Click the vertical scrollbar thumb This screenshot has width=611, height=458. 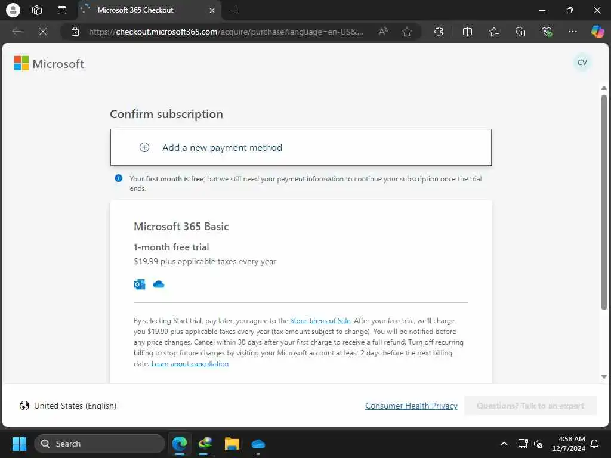604,203
